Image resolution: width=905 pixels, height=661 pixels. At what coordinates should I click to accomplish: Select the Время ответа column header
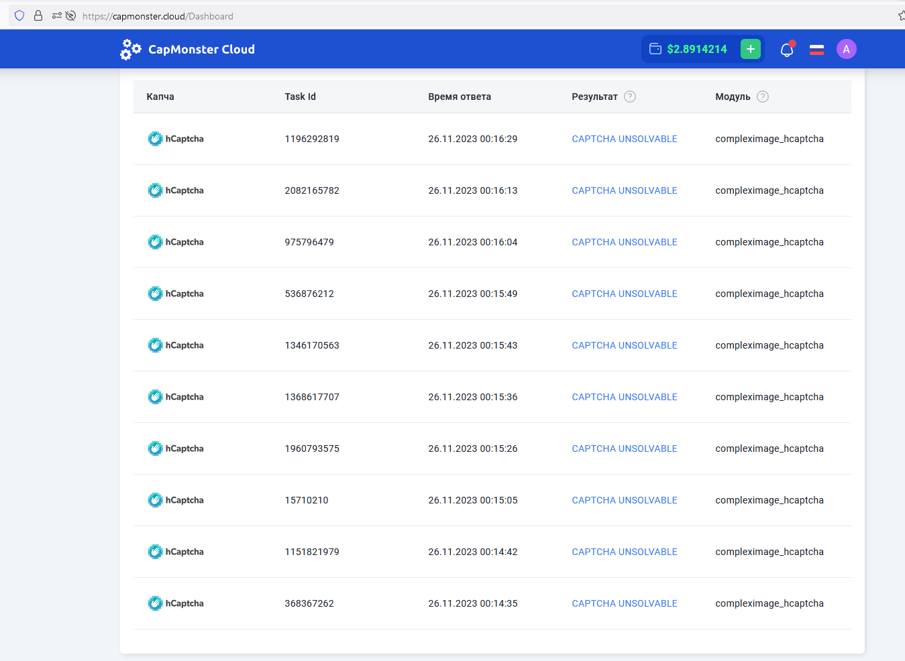click(x=460, y=97)
